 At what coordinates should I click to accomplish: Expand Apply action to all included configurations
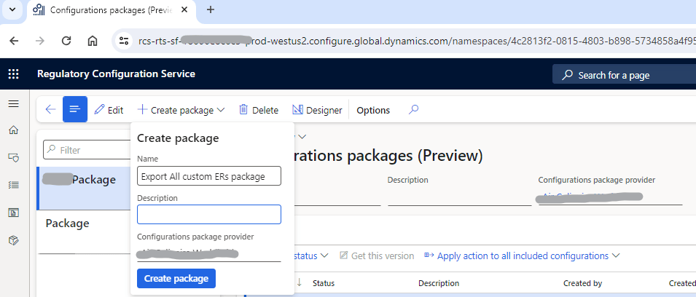[522, 256]
